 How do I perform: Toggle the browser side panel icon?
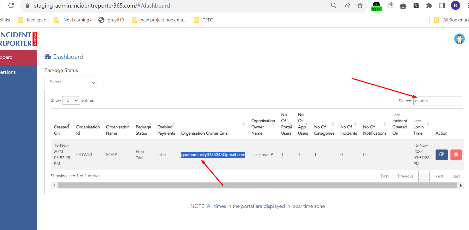(x=442, y=5)
